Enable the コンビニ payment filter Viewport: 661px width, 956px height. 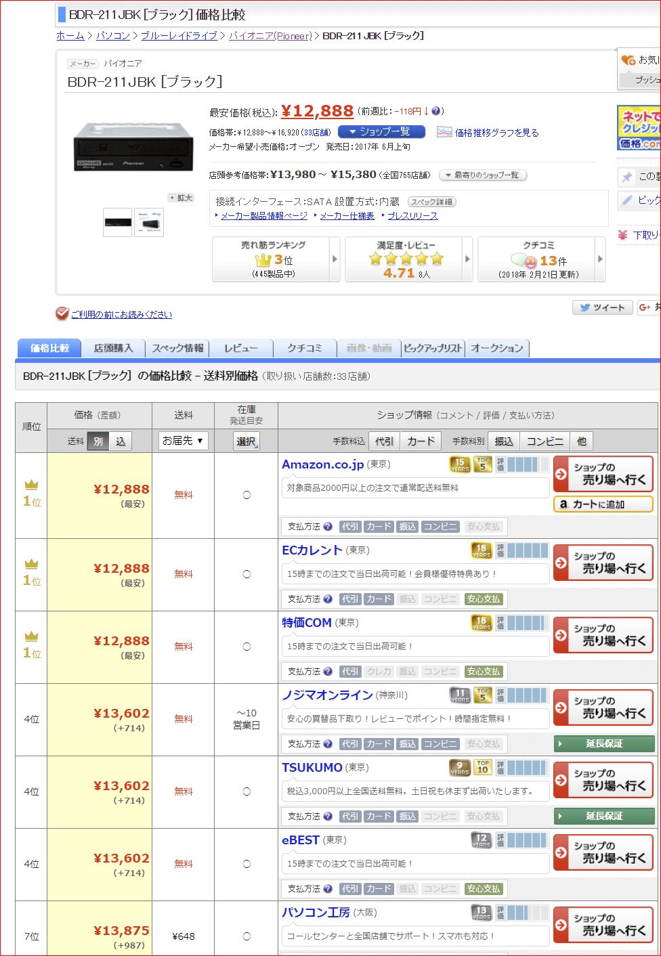pyautogui.click(x=545, y=441)
